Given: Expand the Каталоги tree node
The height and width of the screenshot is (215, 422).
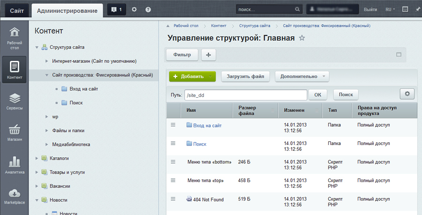Looking at the screenshot, I should coord(37,158).
